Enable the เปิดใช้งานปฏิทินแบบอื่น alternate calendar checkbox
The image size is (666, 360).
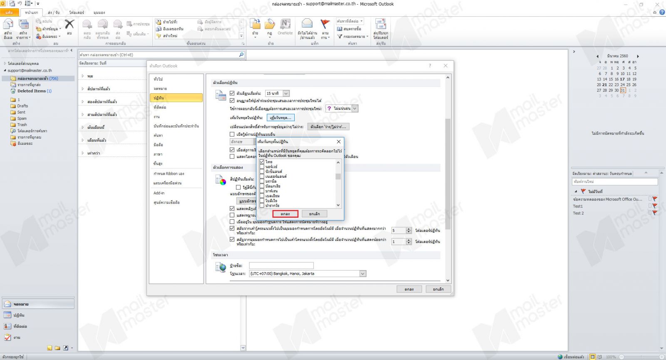232,134
